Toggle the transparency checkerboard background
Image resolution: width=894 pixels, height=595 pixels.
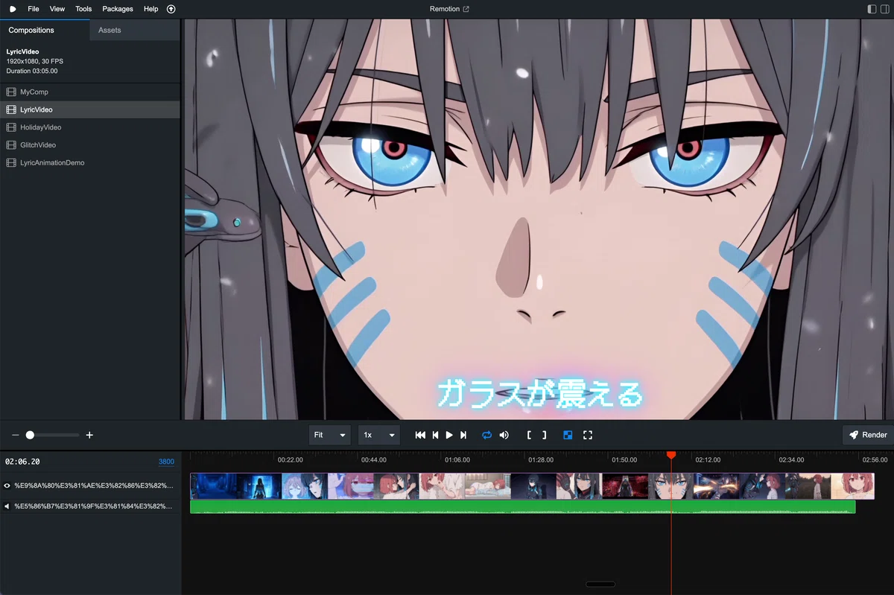(568, 435)
